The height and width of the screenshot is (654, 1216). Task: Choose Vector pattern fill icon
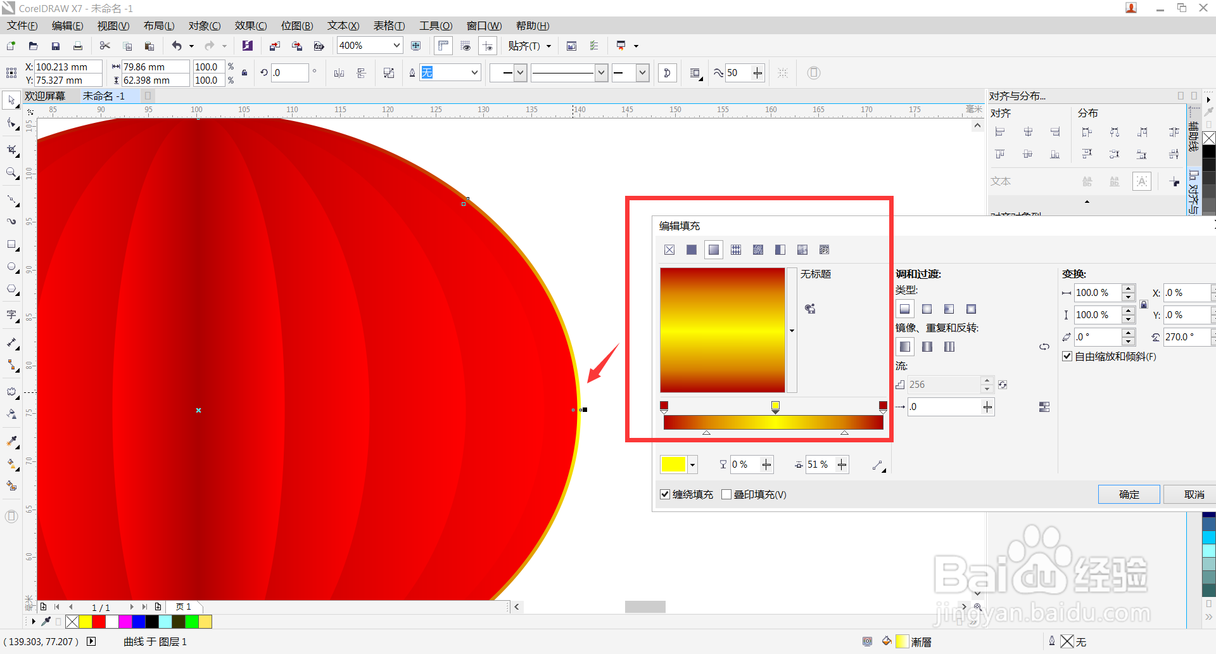(x=736, y=250)
